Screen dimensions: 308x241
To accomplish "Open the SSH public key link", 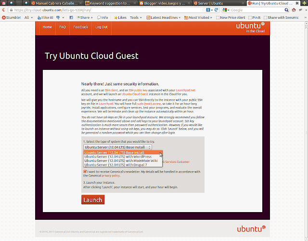I will (138, 90).
